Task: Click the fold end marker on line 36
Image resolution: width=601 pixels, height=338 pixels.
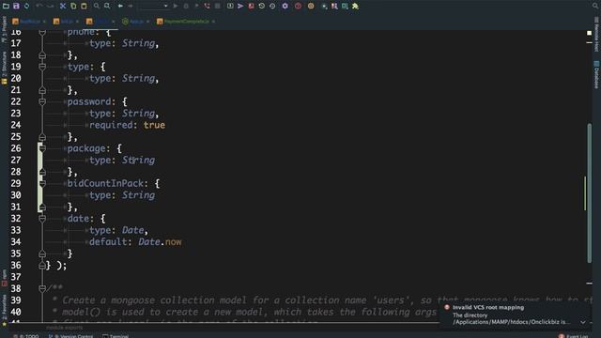Action: coord(42,265)
